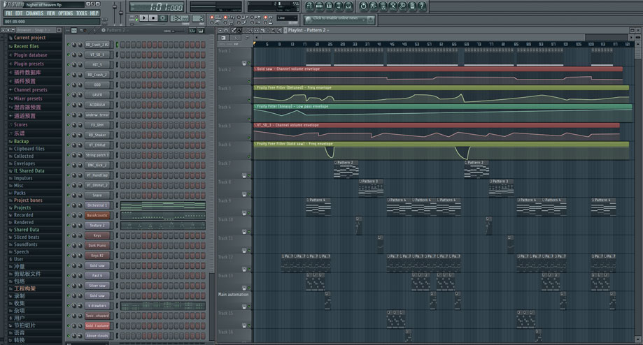Screen dimensions: 643x345
Task: Open the Playlist view from the top toolbar
Action: coord(310,6)
